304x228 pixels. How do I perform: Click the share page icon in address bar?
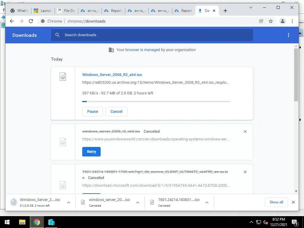pyautogui.click(x=261, y=21)
